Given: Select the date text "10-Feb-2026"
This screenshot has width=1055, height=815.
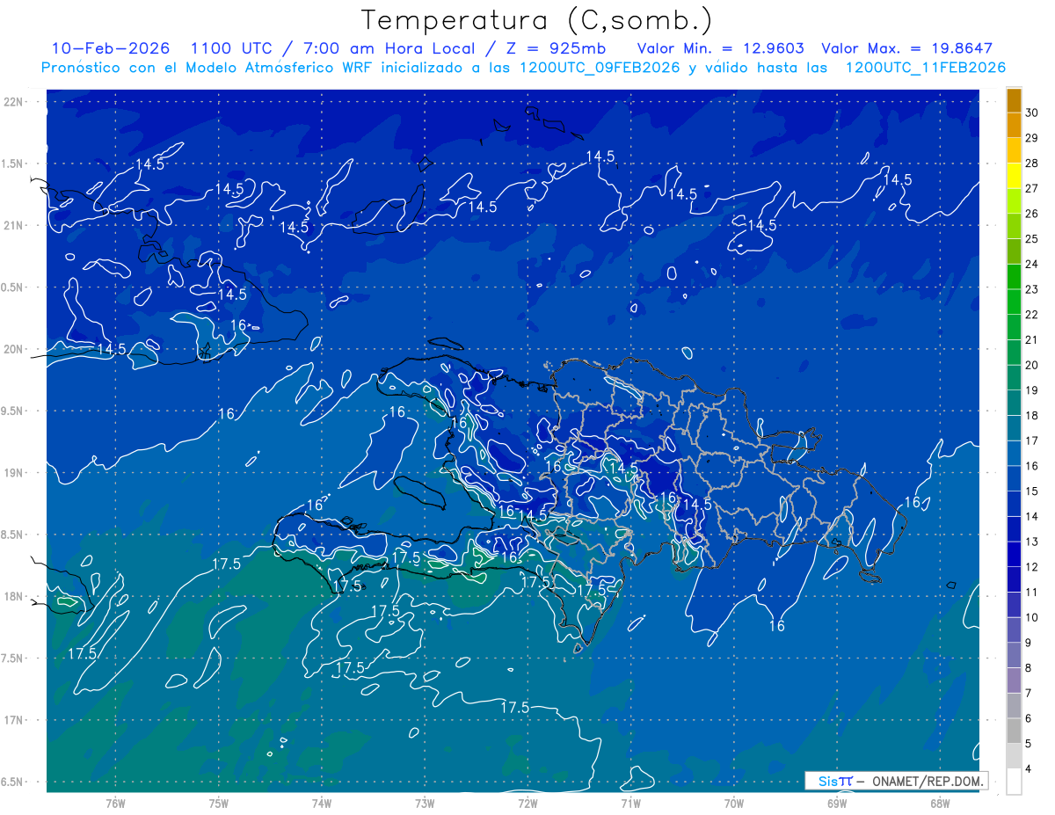Looking at the screenshot, I should 111,48.
